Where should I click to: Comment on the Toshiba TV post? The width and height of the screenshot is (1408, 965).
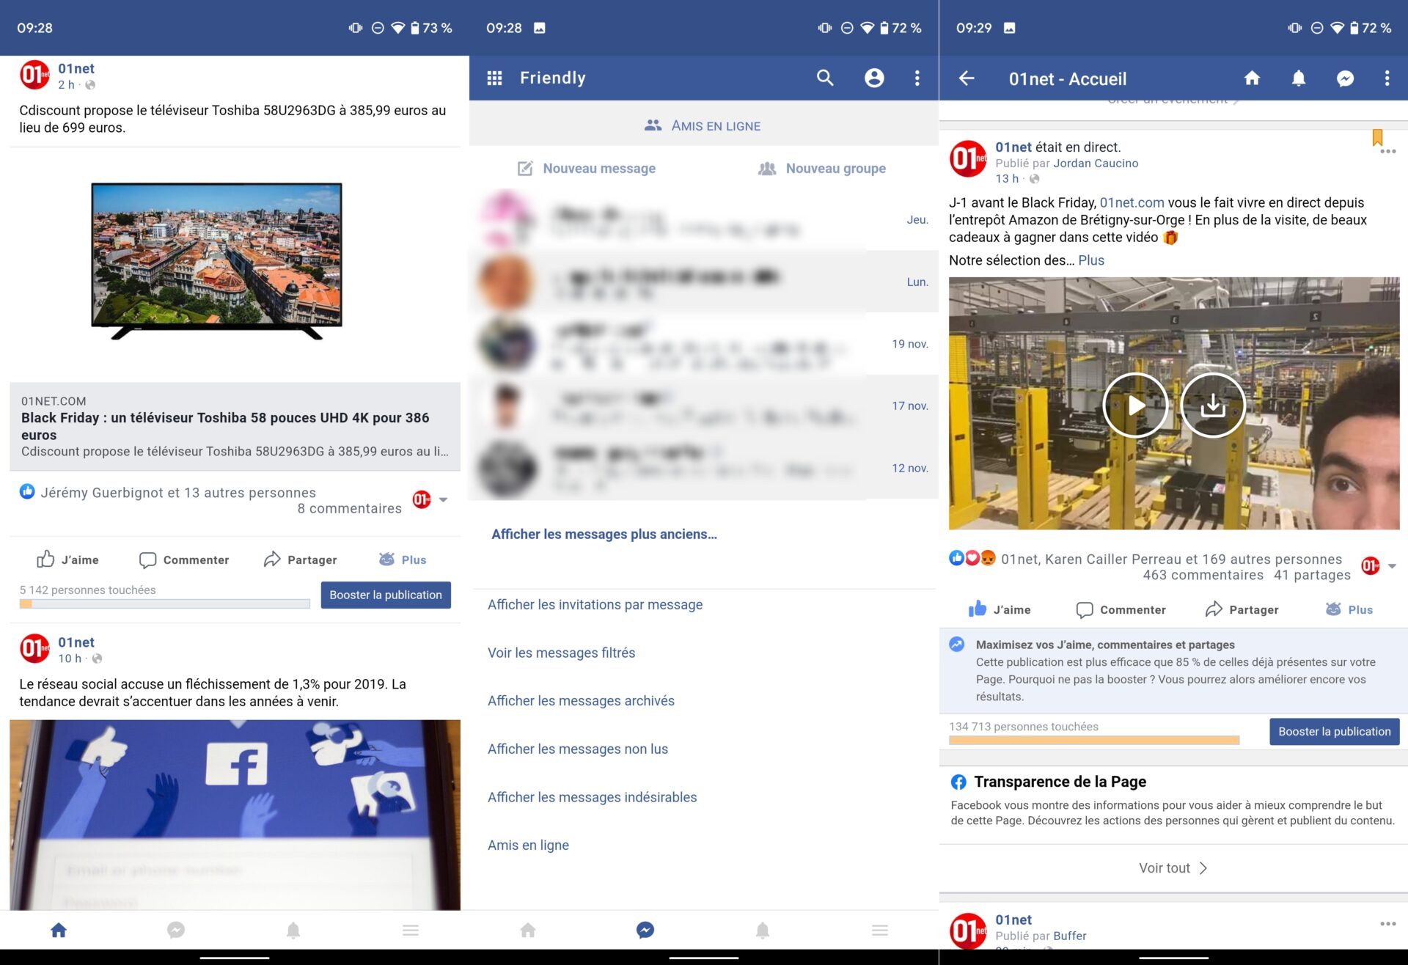pos(184,559)
